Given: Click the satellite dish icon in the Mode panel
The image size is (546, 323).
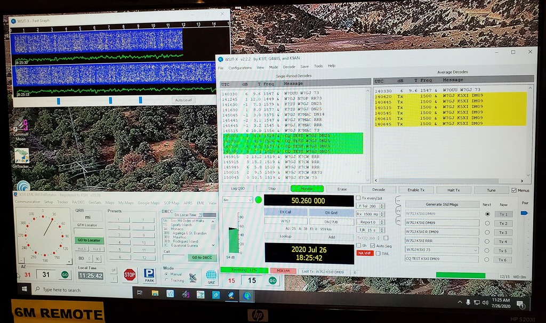Looking at the screenshot, I should tap(193, 277).
